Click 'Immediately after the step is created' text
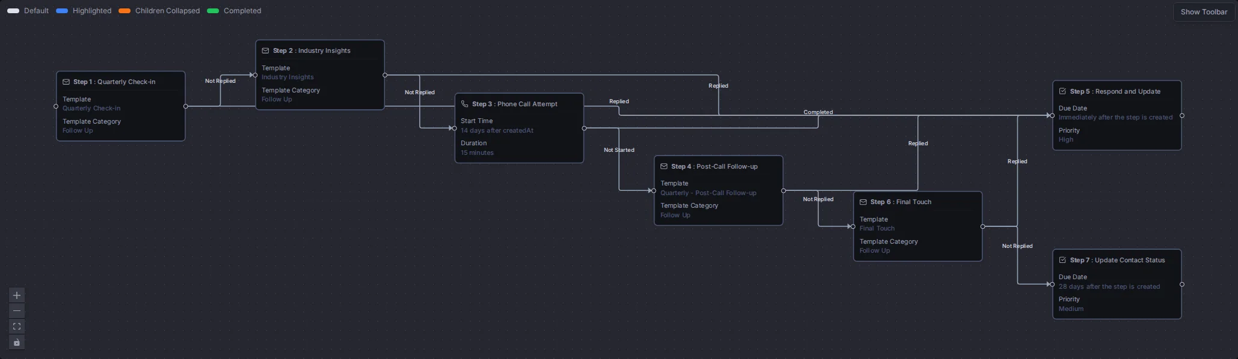1238x359 pixels. click(x=1115, y=118)
